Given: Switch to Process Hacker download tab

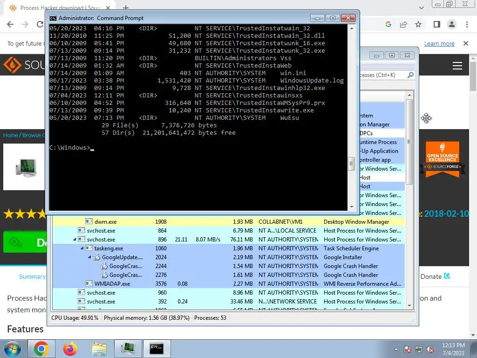Looking at the screenshot, I should click(x=59, y=7).
